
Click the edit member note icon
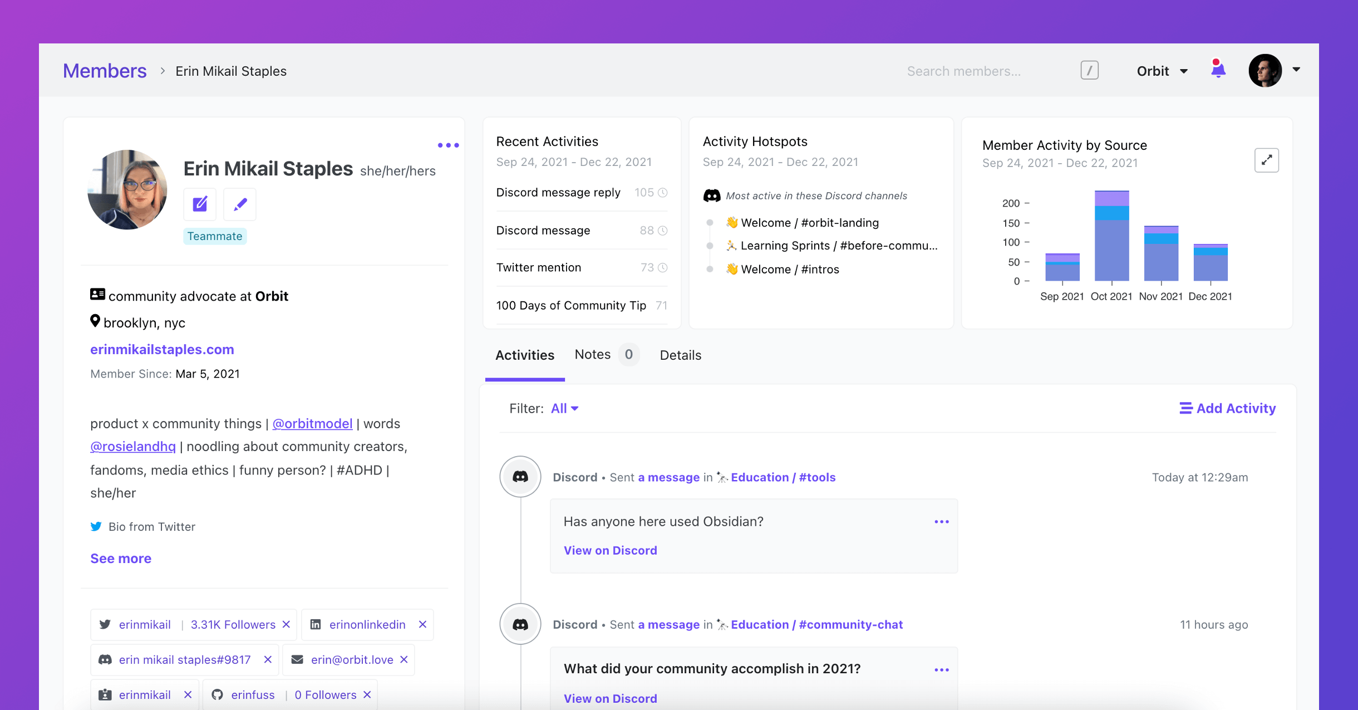[200, 204]
